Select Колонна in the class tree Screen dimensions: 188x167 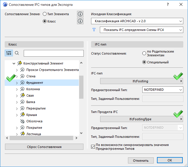point(33,89)
